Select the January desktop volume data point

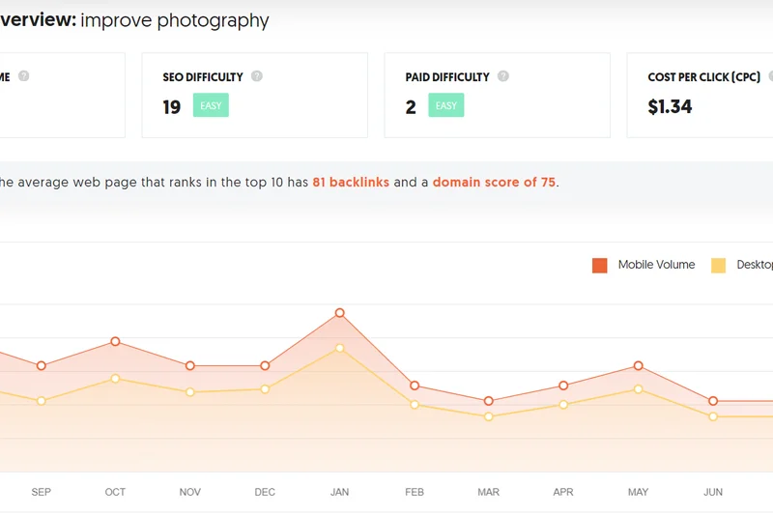[340, 348]
